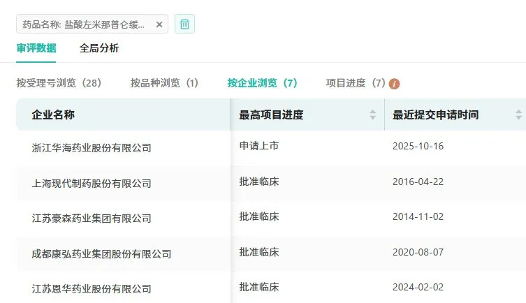Open 浙江华海药业股份有限公司 row
The width and height of the screenshot is (526, 303).
coord(92,148)
